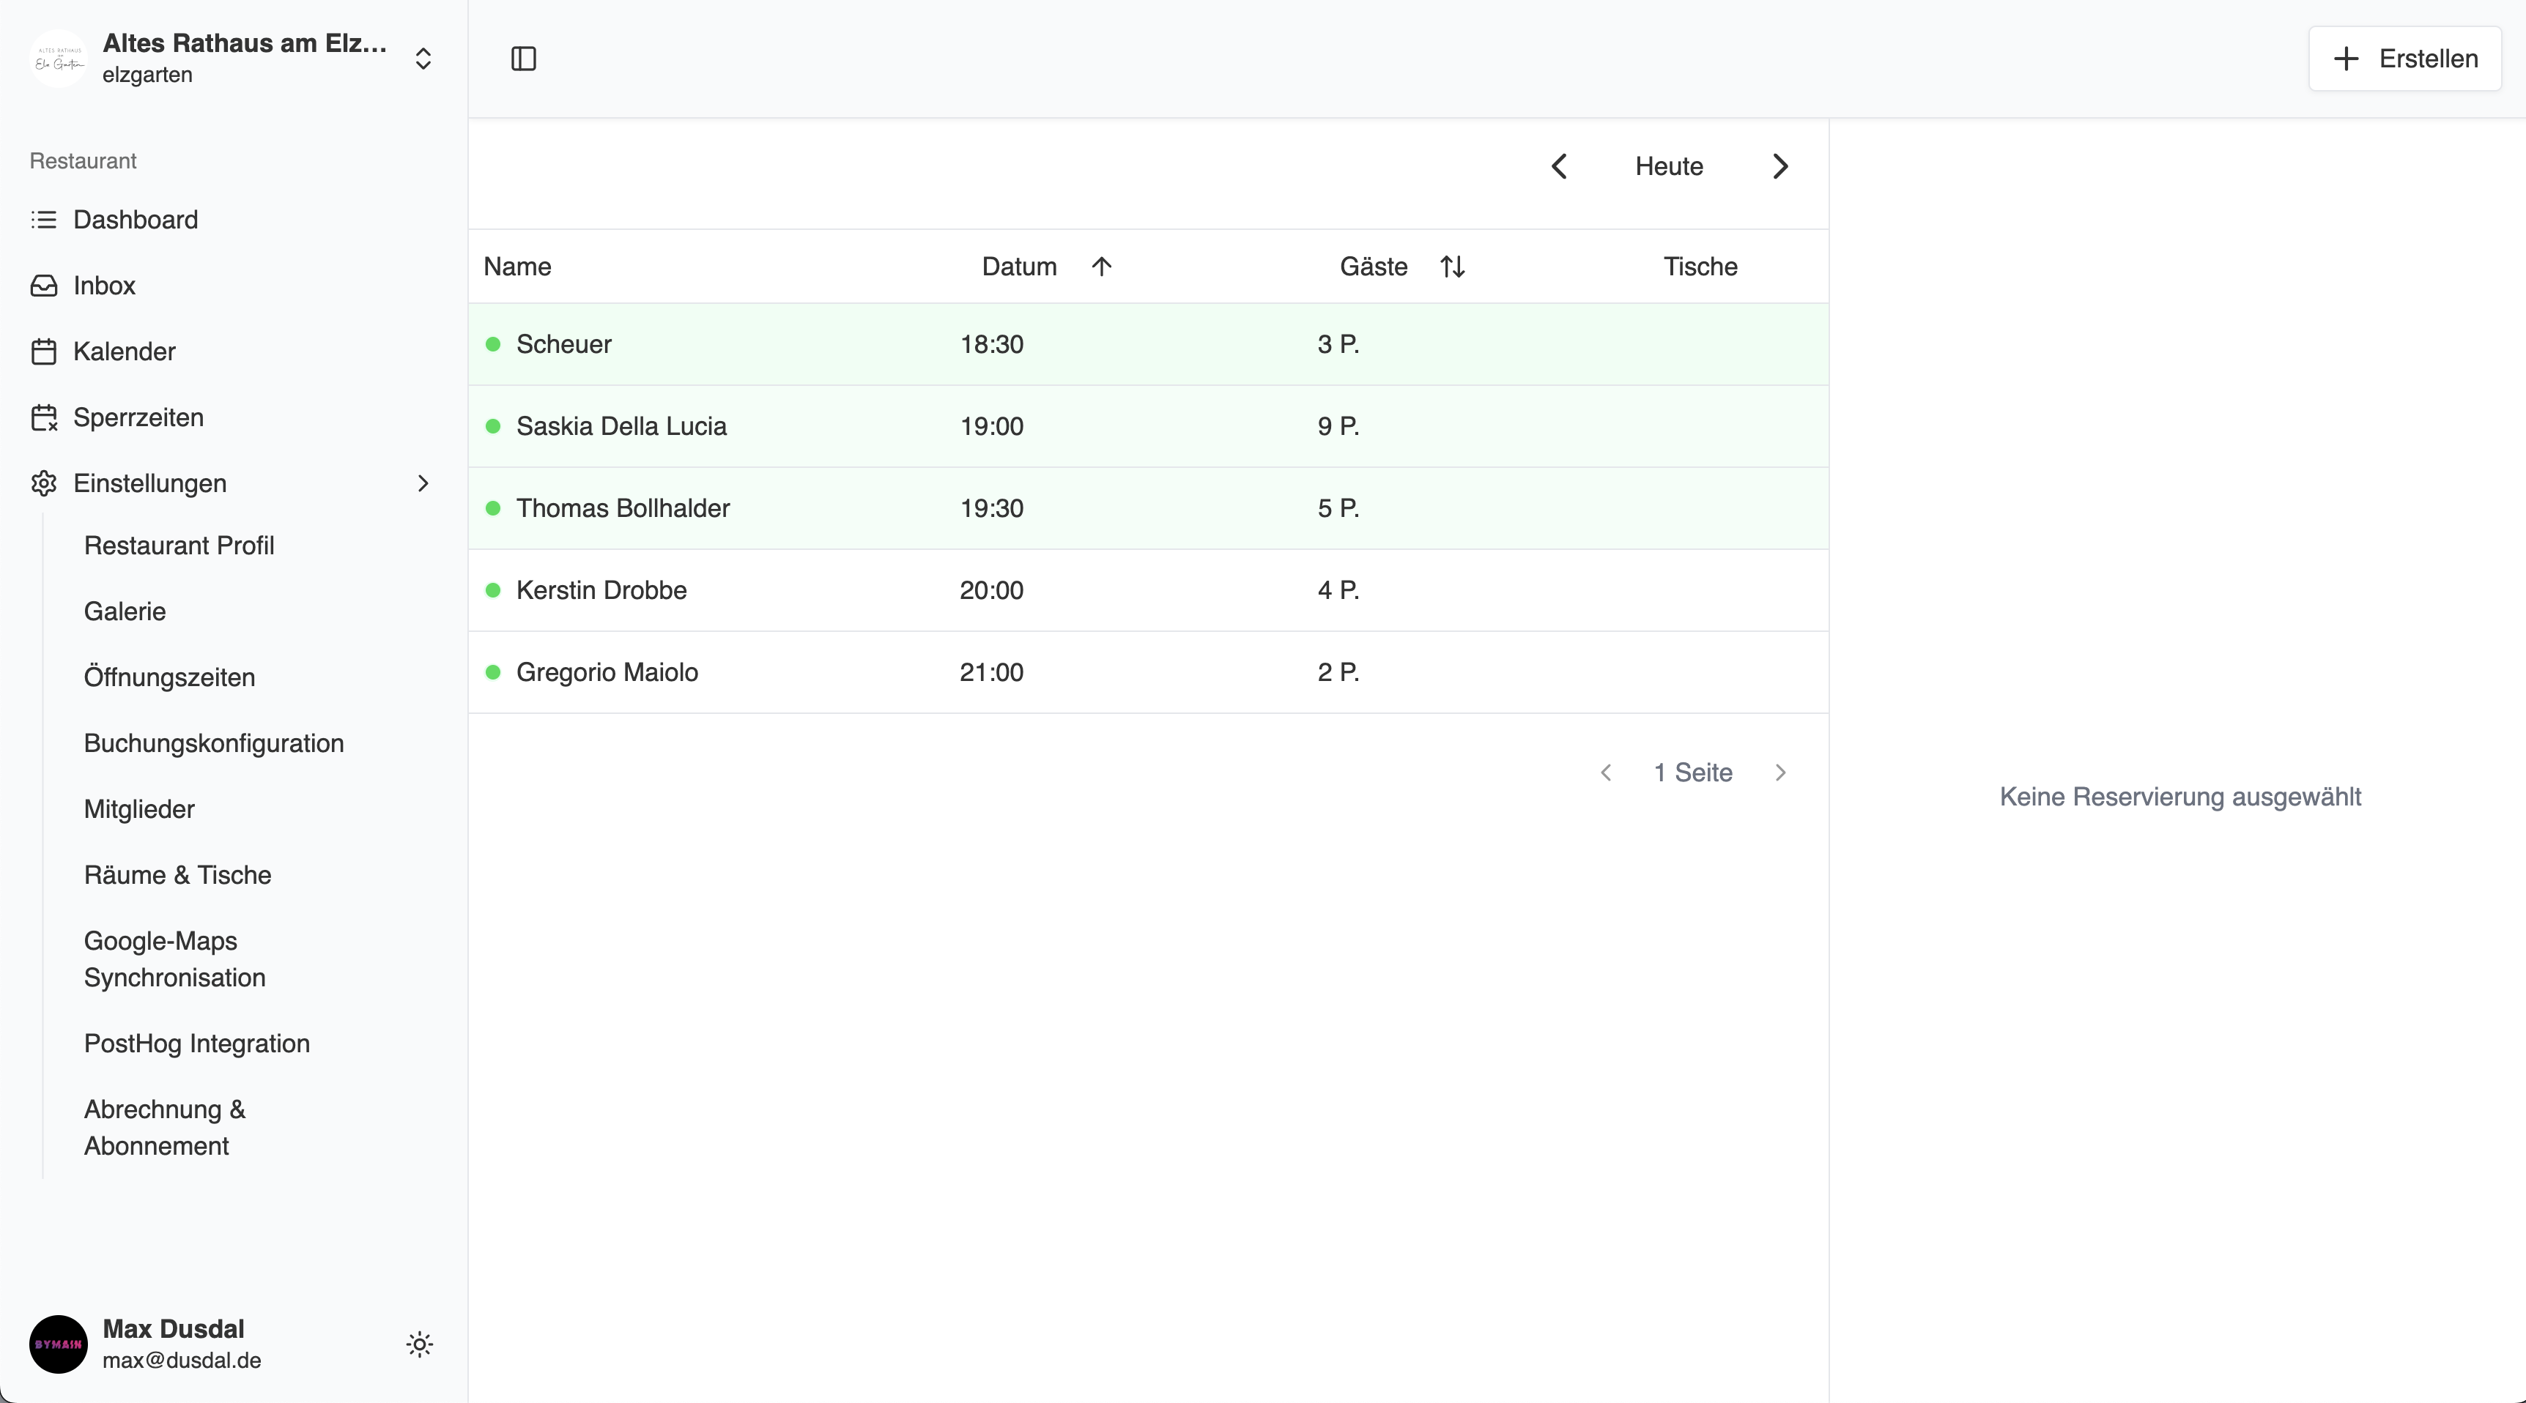This screenshot has height=1403, width=2526.
Task: Toggle light/dark theme sun icon
Action: point(420,1344)
